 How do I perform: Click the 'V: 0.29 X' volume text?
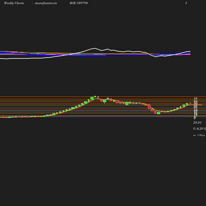pos(199,129)
